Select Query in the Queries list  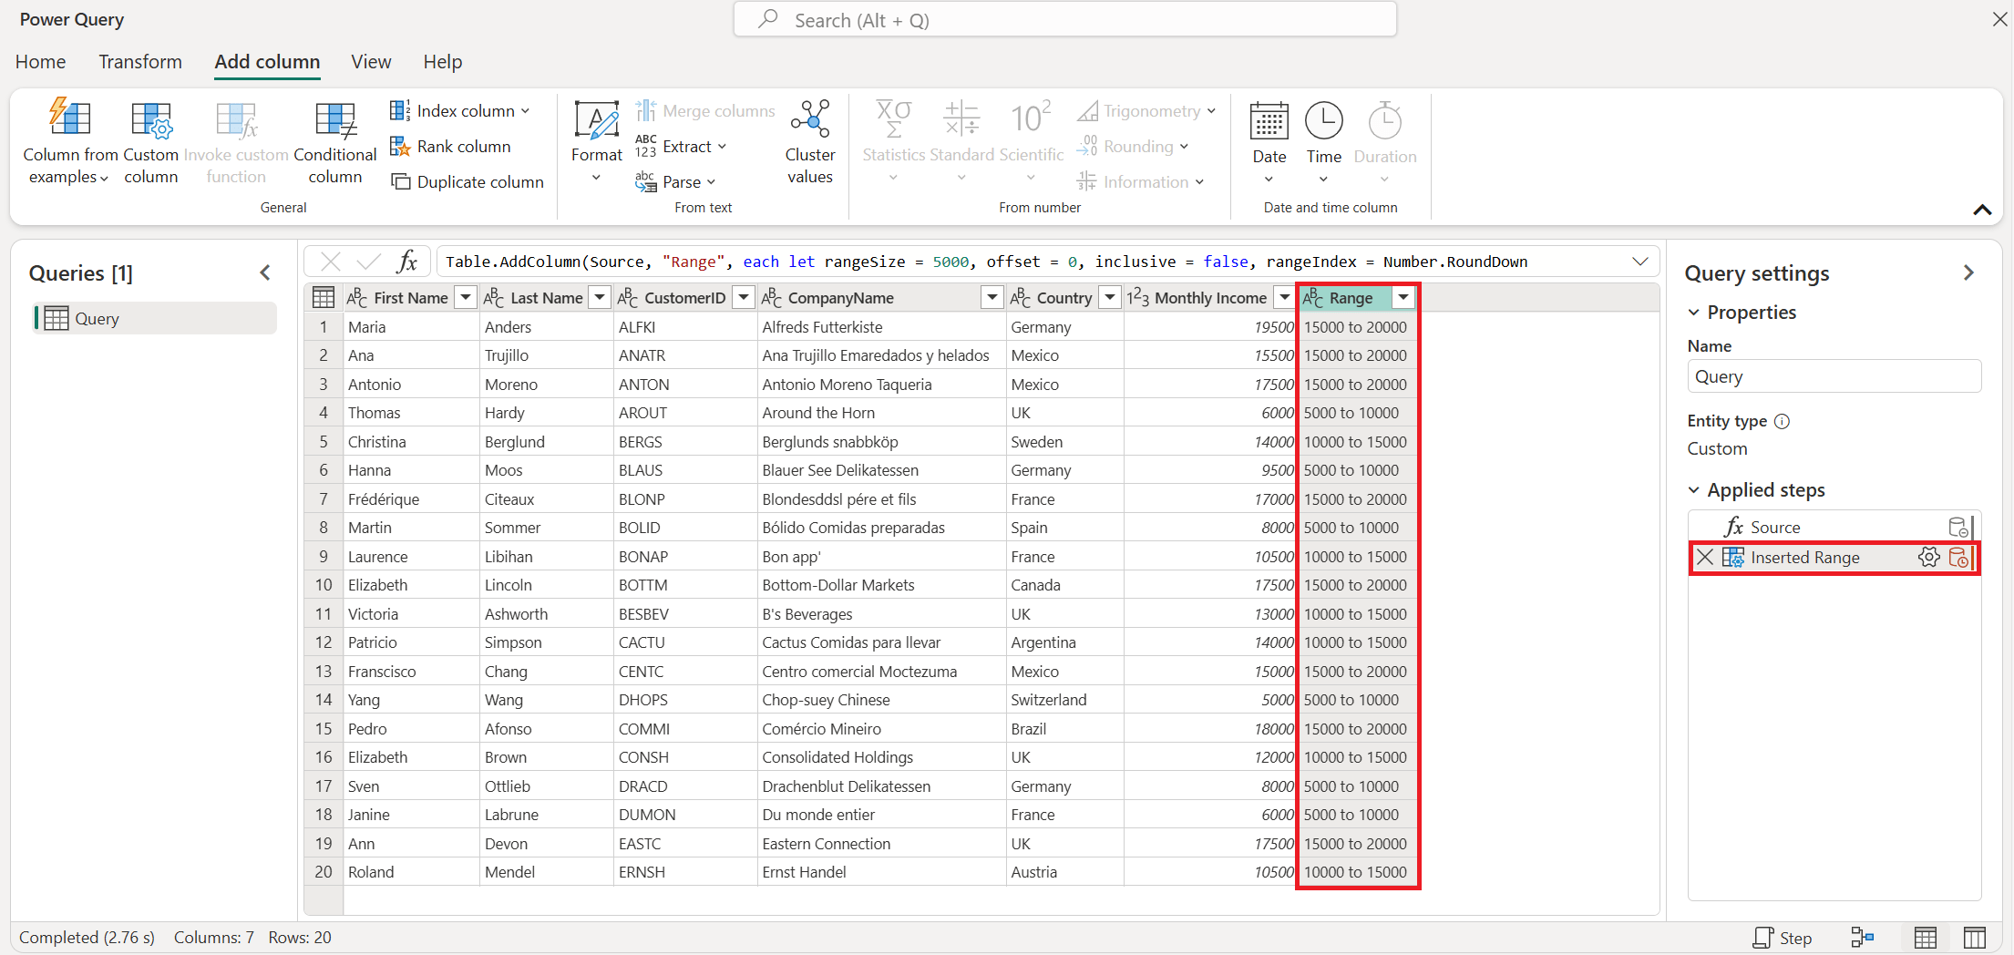click(155, 319)
